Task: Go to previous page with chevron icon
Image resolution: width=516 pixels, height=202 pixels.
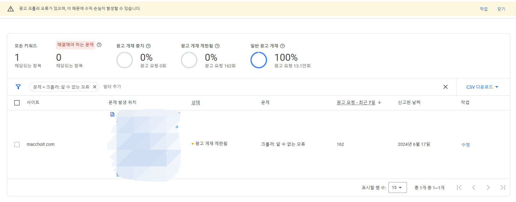Action: point(474,187)
